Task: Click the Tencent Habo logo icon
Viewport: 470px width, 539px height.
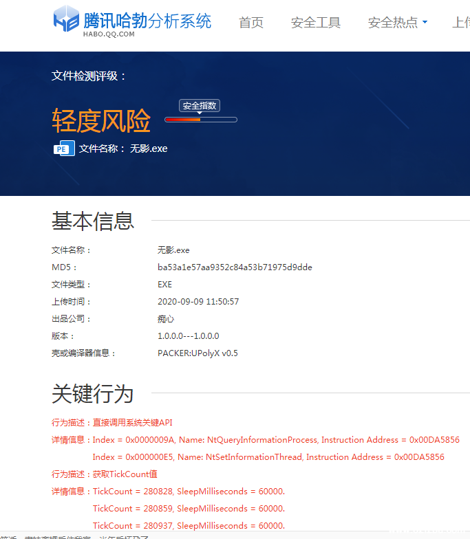Action: click(67, 19)
